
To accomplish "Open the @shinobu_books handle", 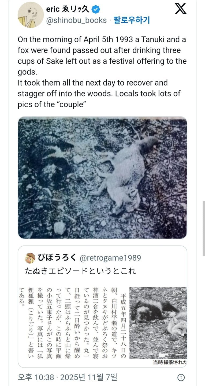I will pos(76,20).
